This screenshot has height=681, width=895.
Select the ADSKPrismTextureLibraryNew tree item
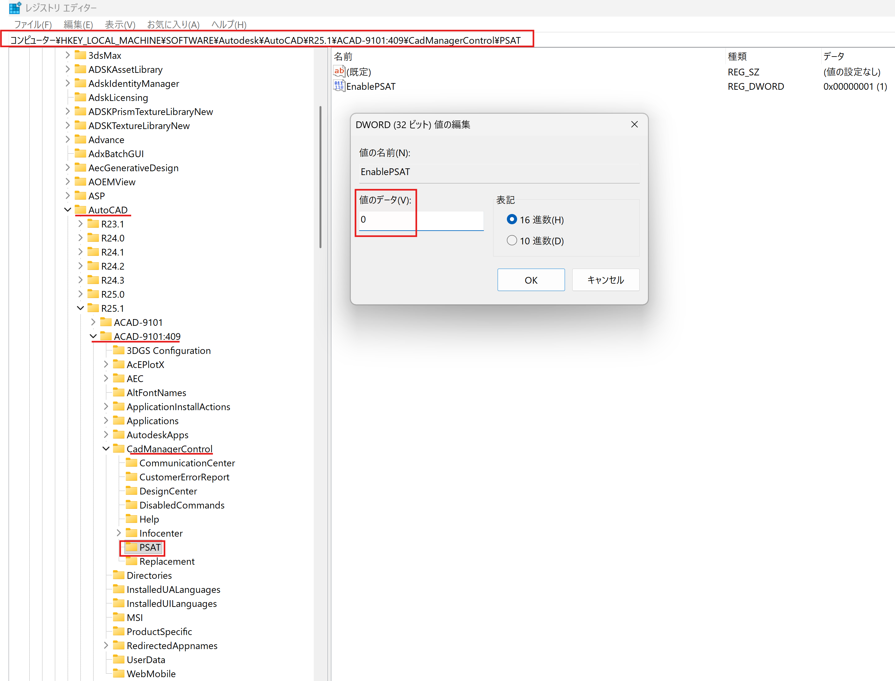point(151,111)
